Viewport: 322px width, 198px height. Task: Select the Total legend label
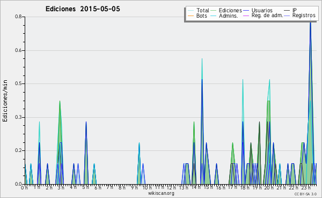[203, 10]
